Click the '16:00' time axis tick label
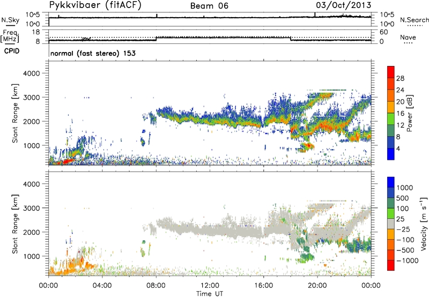429x297 pixels. [x=263, y=286]
